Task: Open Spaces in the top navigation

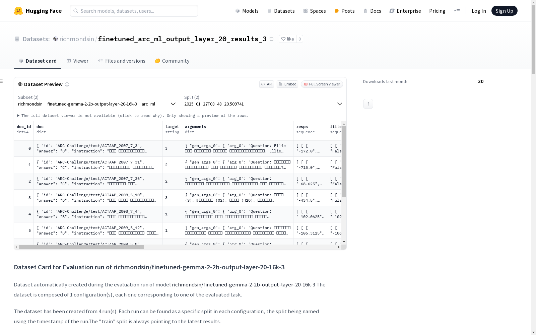Action: [314, 11]
